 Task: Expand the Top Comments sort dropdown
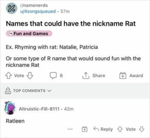[x=49, y=90]
